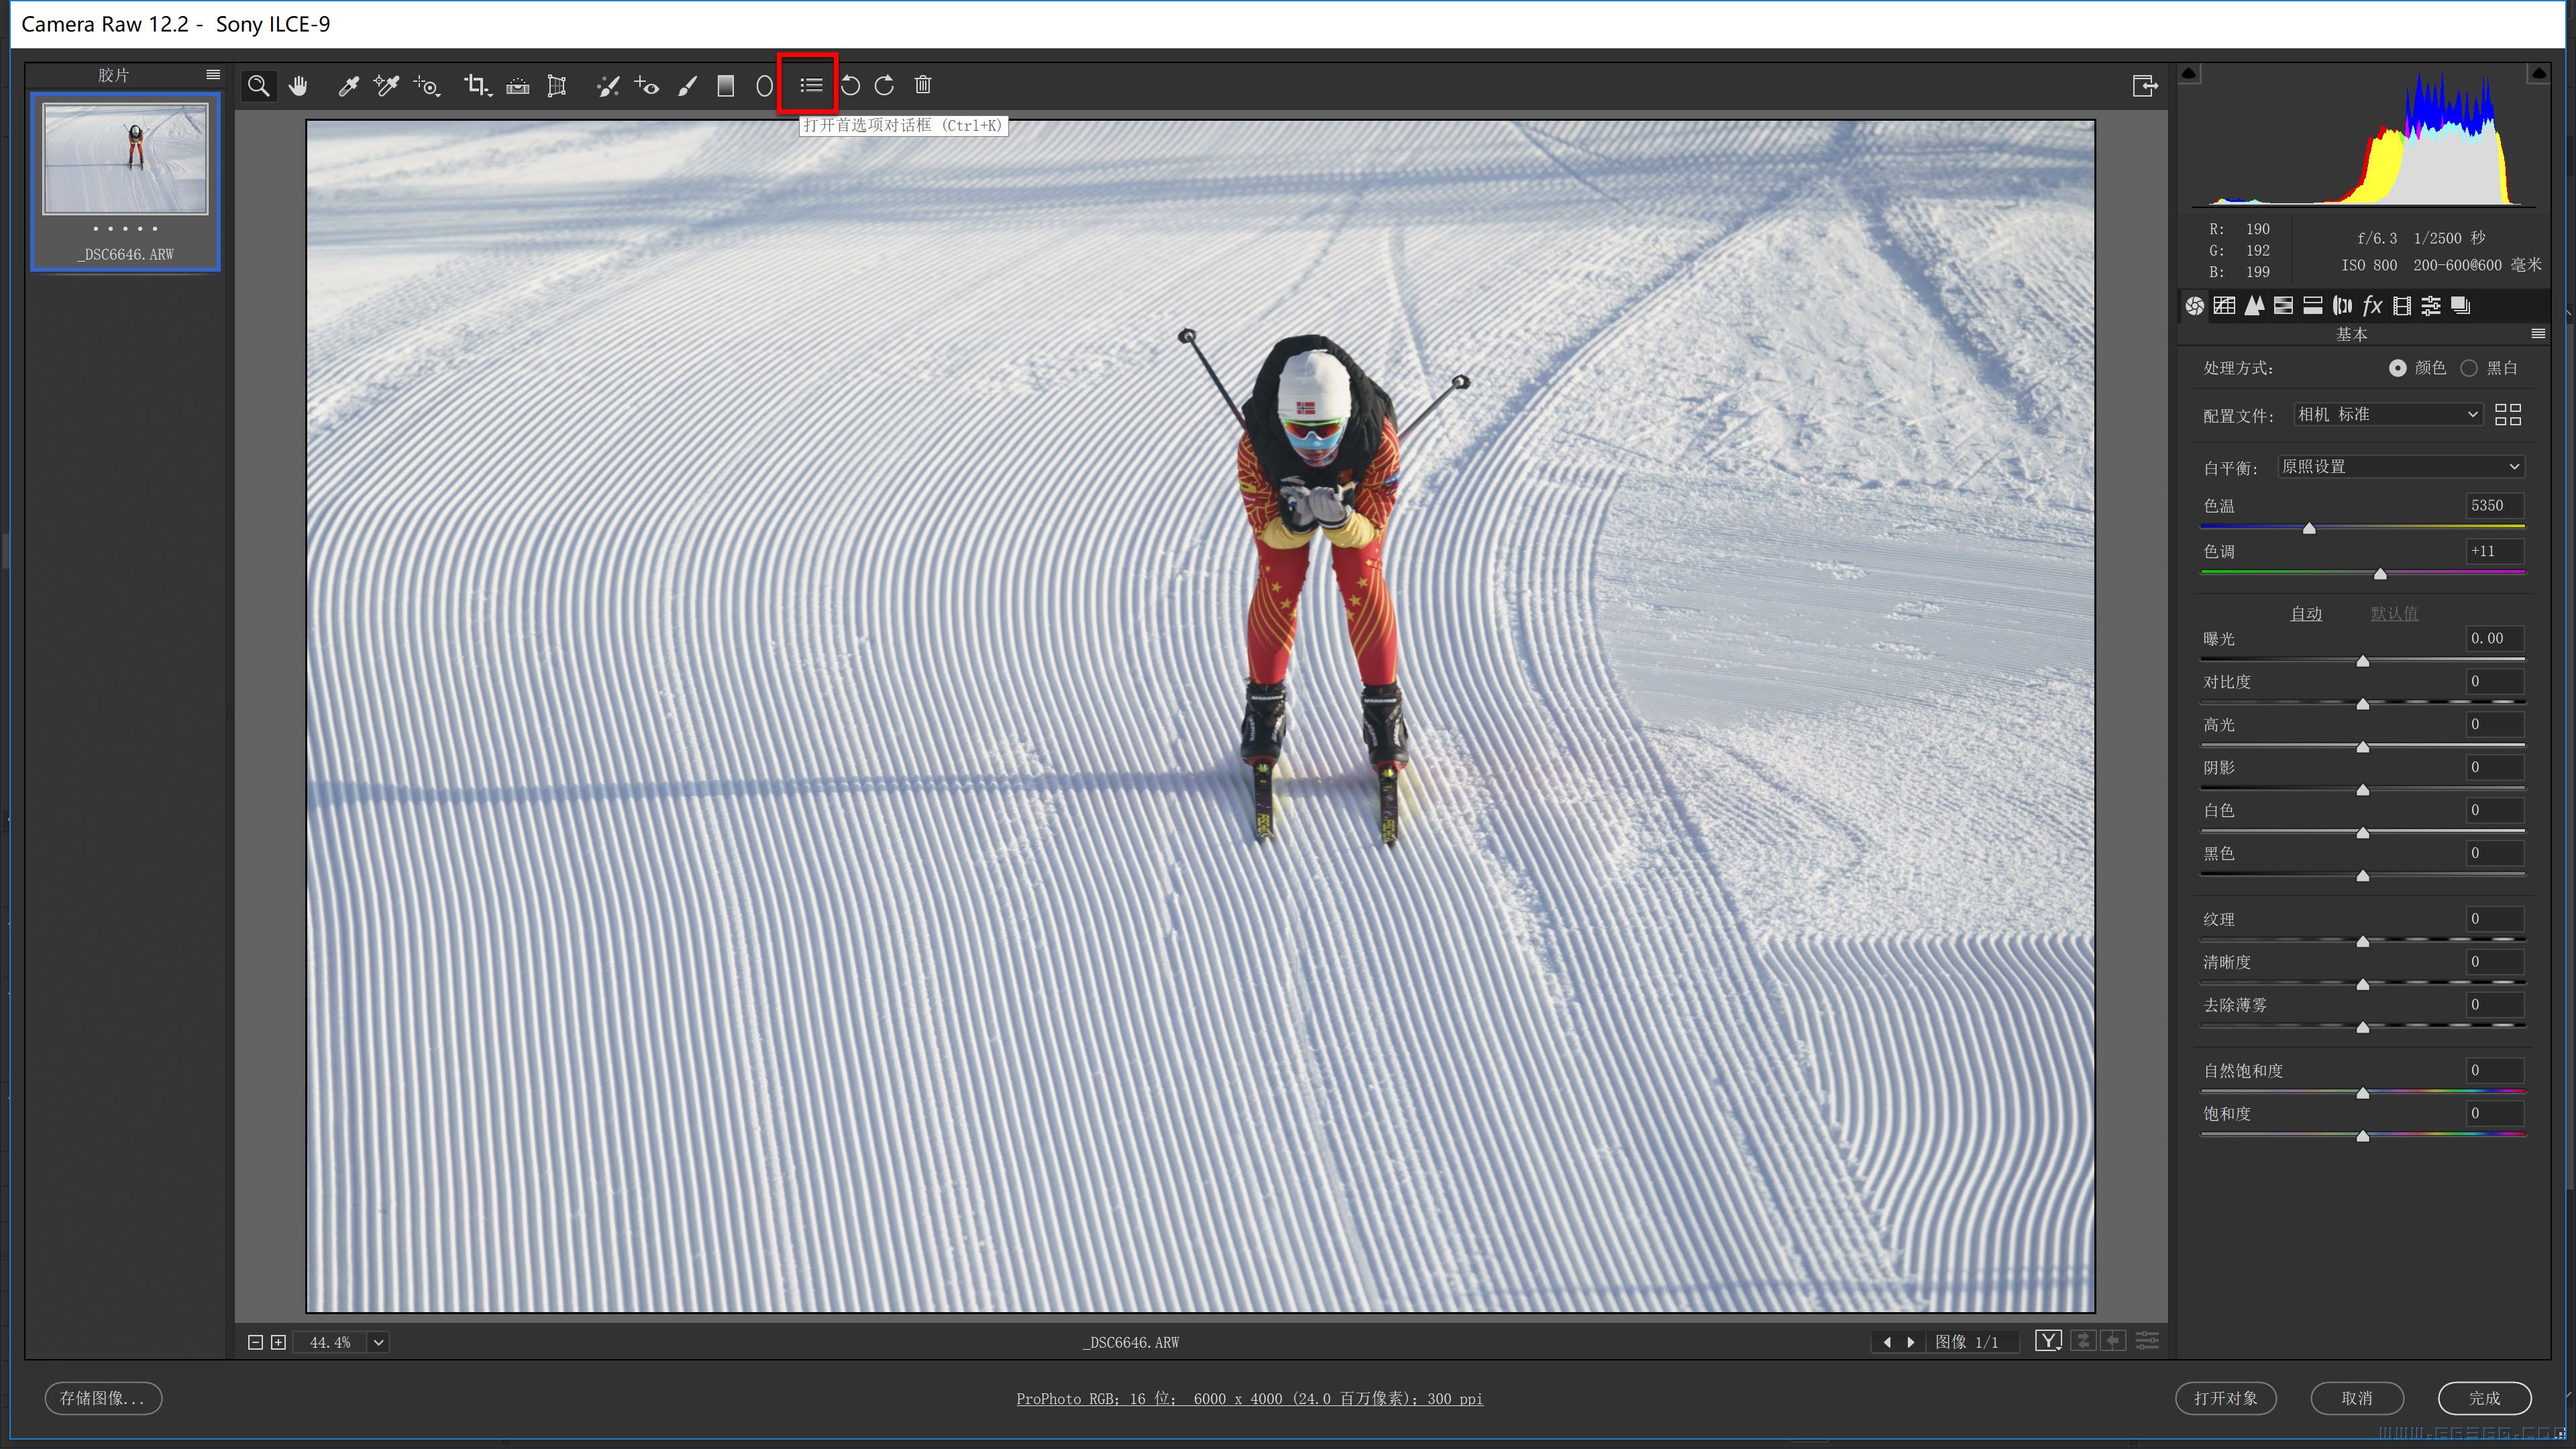Click the 曝光 exposure slider handle
The height and width of the screenshot is (1449, 2576).
click(2363, 661)
